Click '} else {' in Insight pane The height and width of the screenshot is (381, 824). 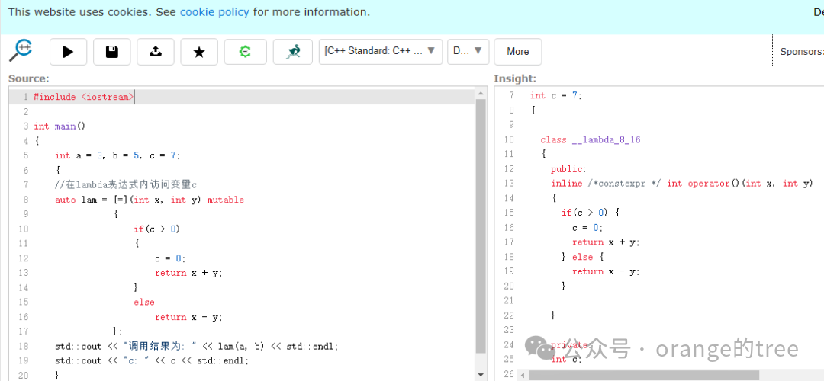583,257
